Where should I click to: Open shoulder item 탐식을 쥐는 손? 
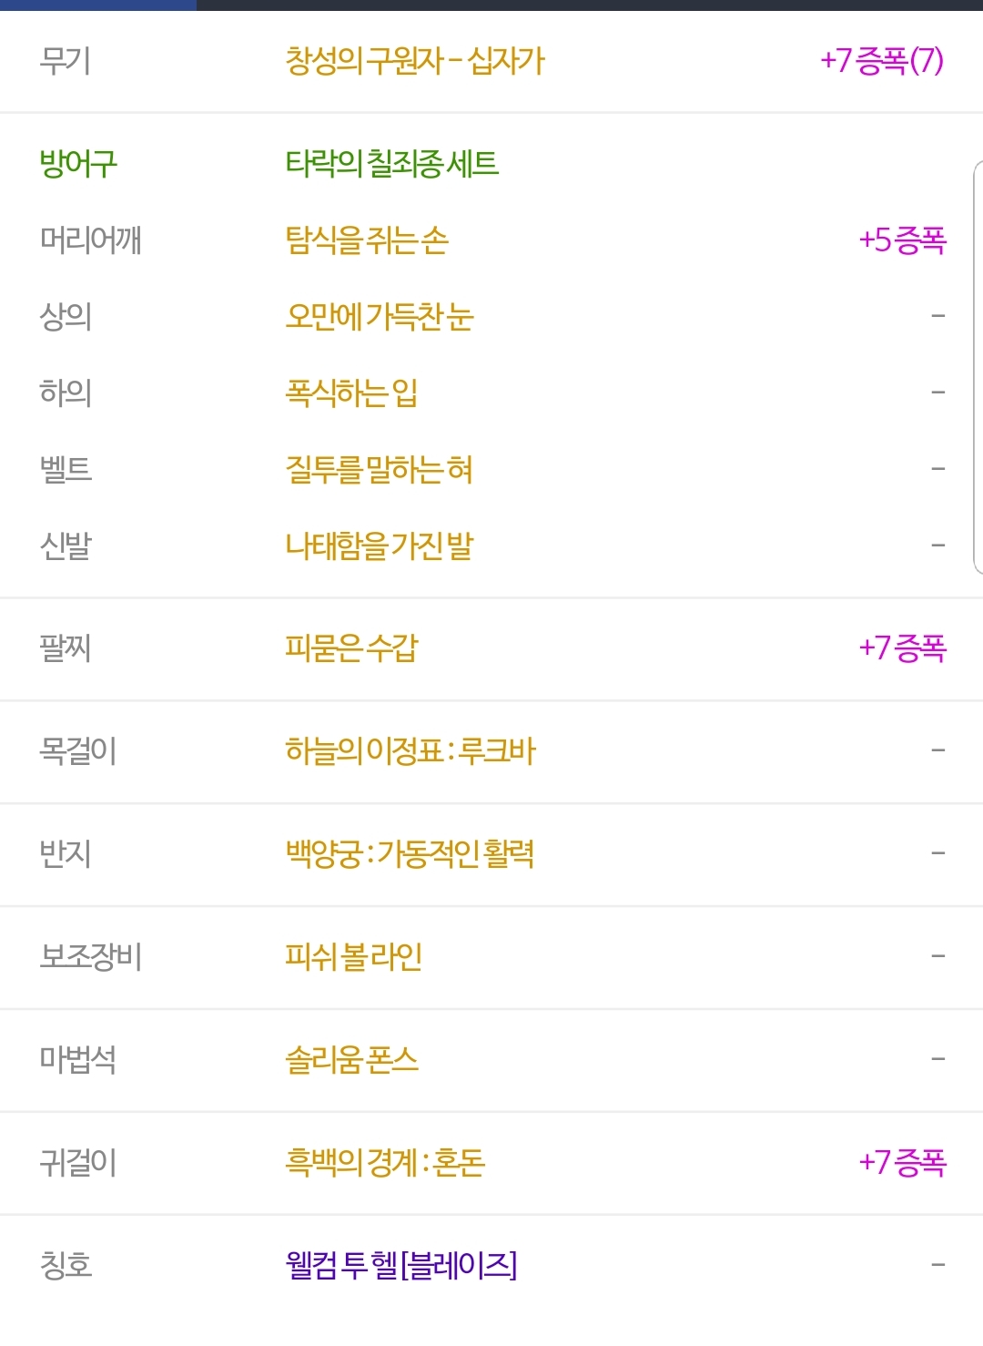coord(367,240)
